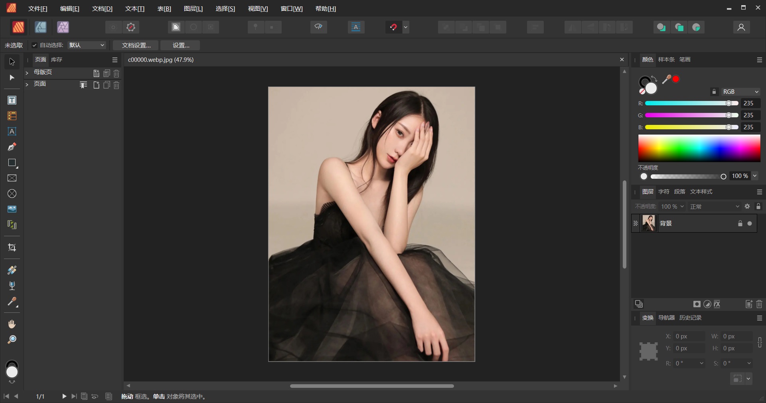Select the Pen tool
Screen dimensions: 766x403
12,147
